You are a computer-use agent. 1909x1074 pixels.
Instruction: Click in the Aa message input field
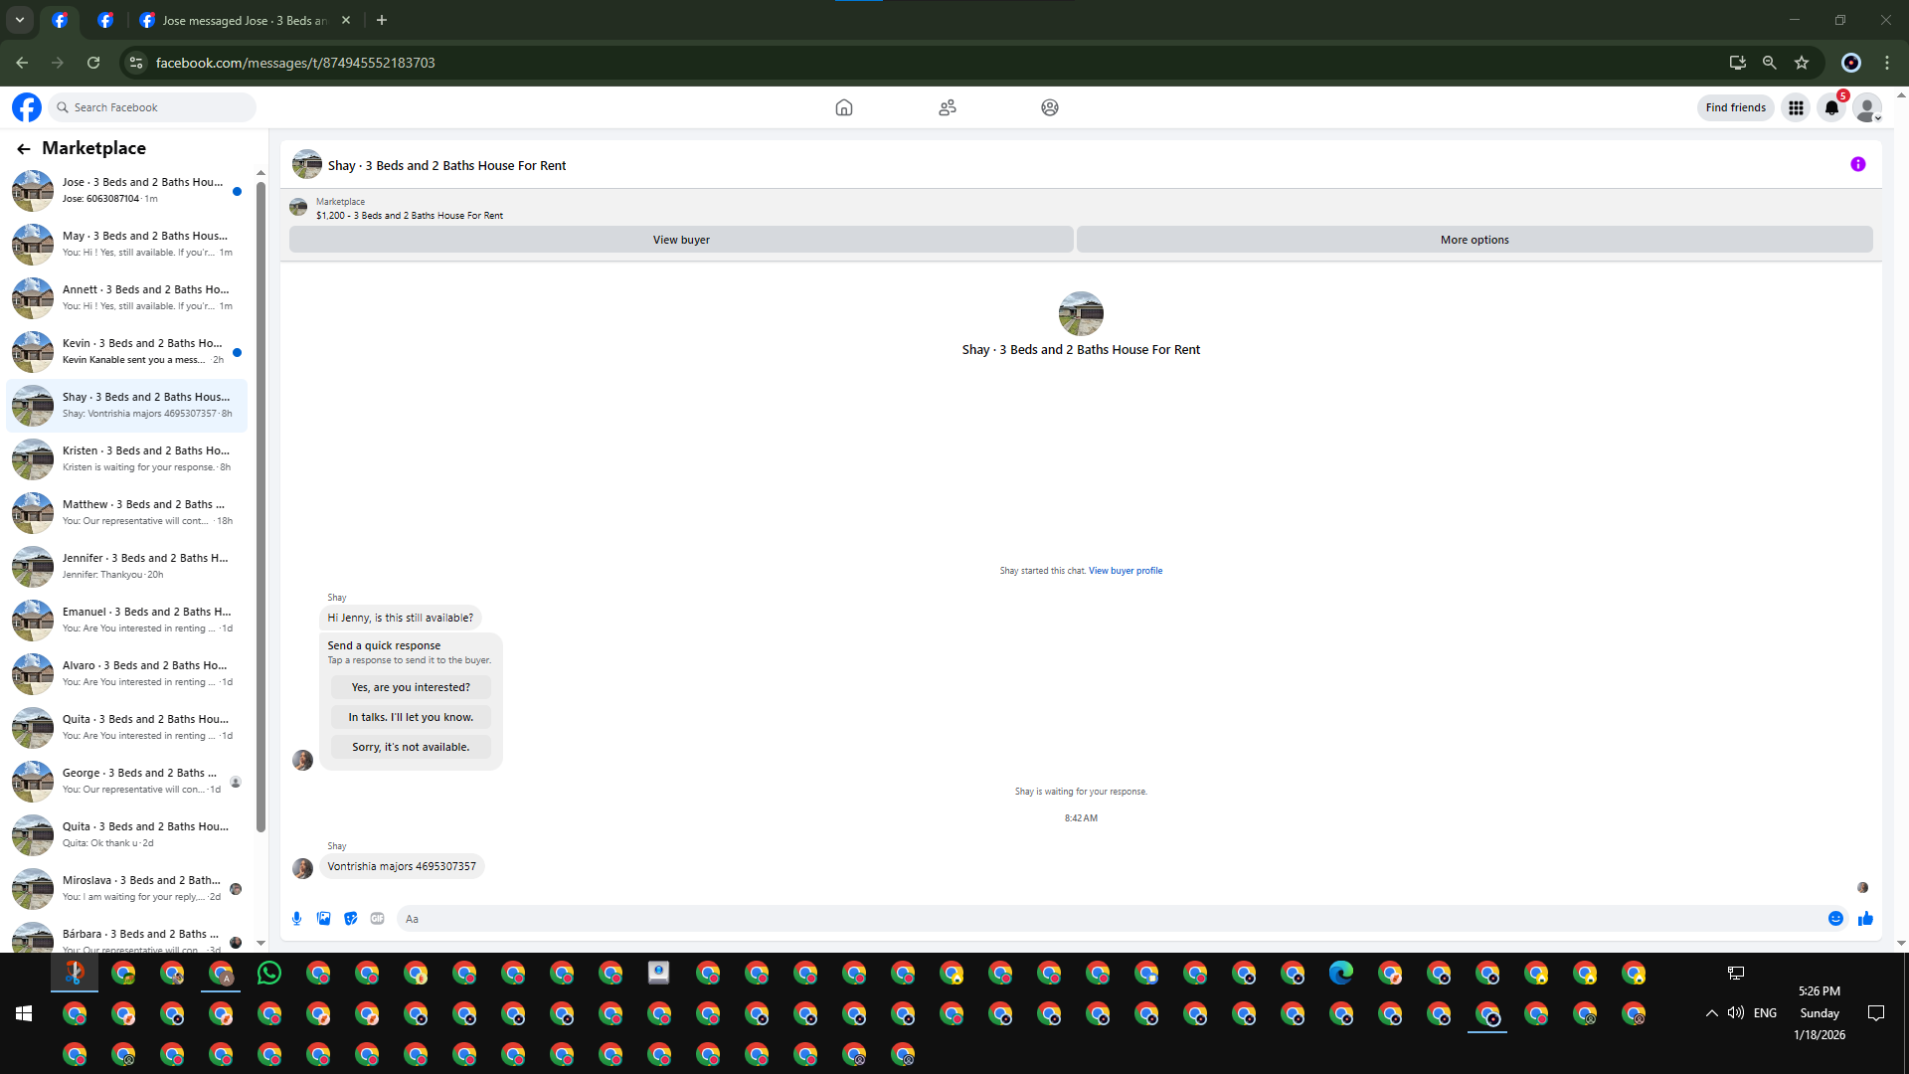pyautogui.click(x=1094, y=919)
